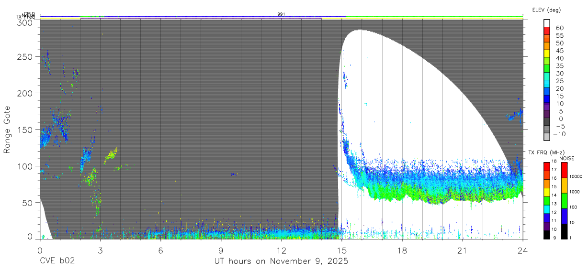Click the y-axis tick label '50'
The width and height of the screenshot is (588, 271).
tap(28, 203)
